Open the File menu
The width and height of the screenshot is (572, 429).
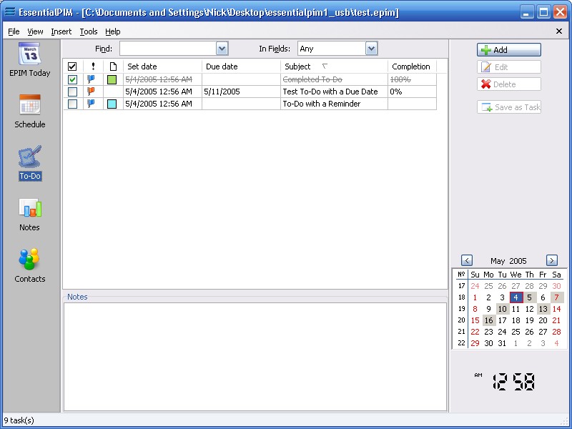tap(14, 31)
